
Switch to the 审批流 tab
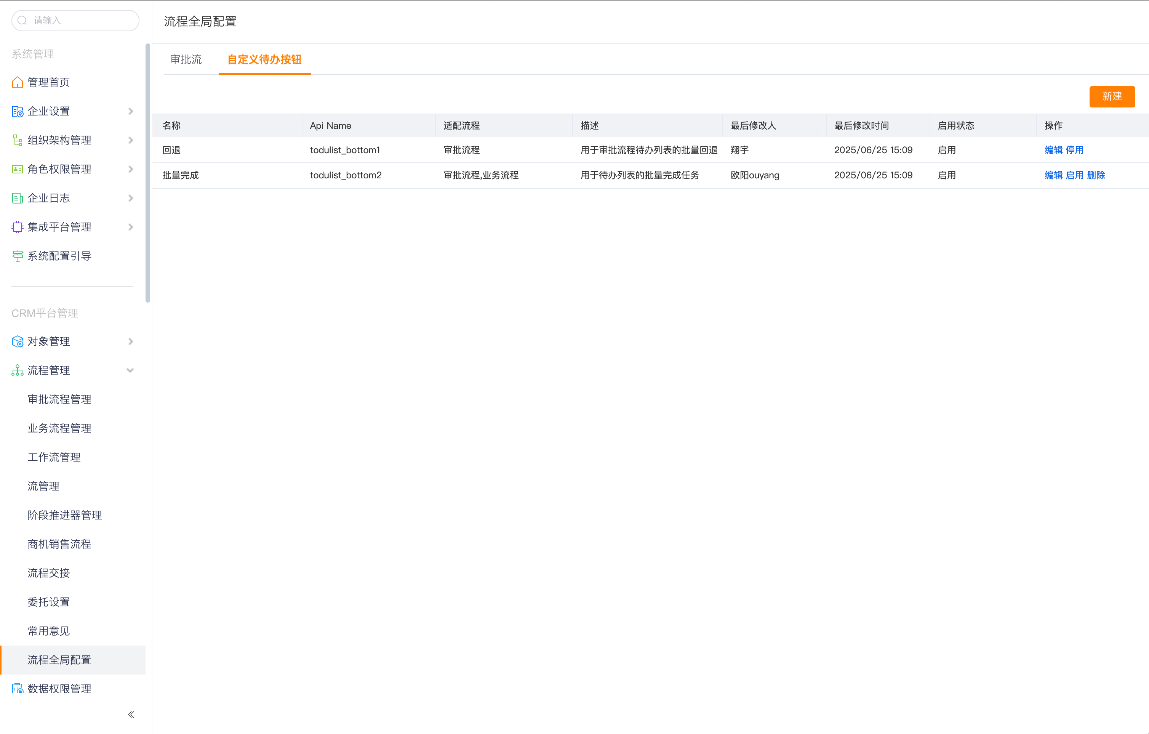point(186,60)
